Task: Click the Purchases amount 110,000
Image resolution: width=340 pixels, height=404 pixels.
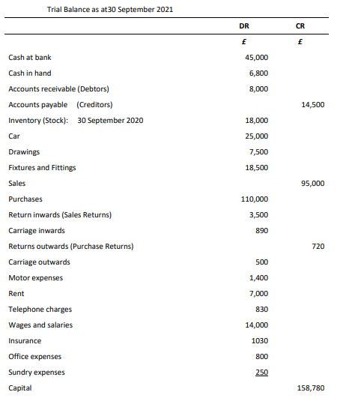Action: click(x=255, y=199)
